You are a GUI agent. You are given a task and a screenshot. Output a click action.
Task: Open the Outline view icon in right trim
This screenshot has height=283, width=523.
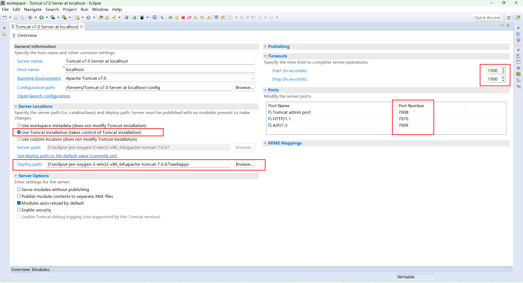(518, 34)
